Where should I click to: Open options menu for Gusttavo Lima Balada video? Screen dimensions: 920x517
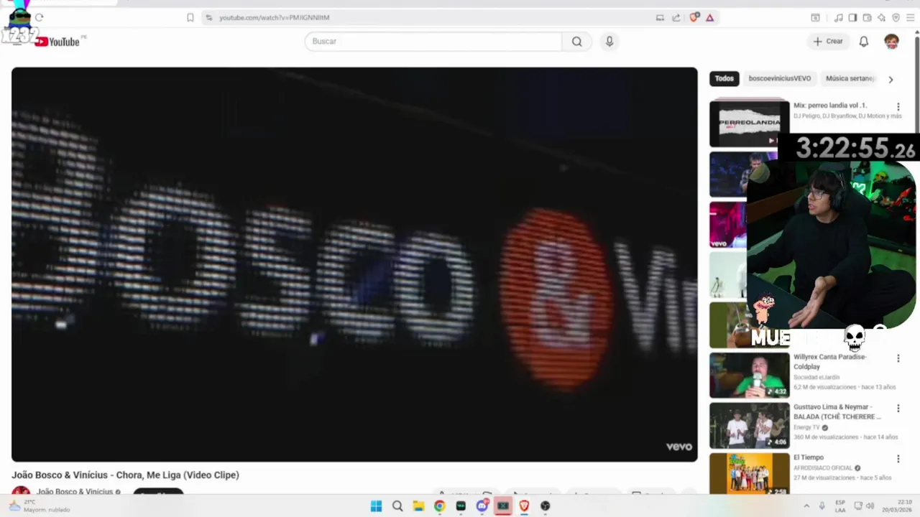[x=898, y=409]
